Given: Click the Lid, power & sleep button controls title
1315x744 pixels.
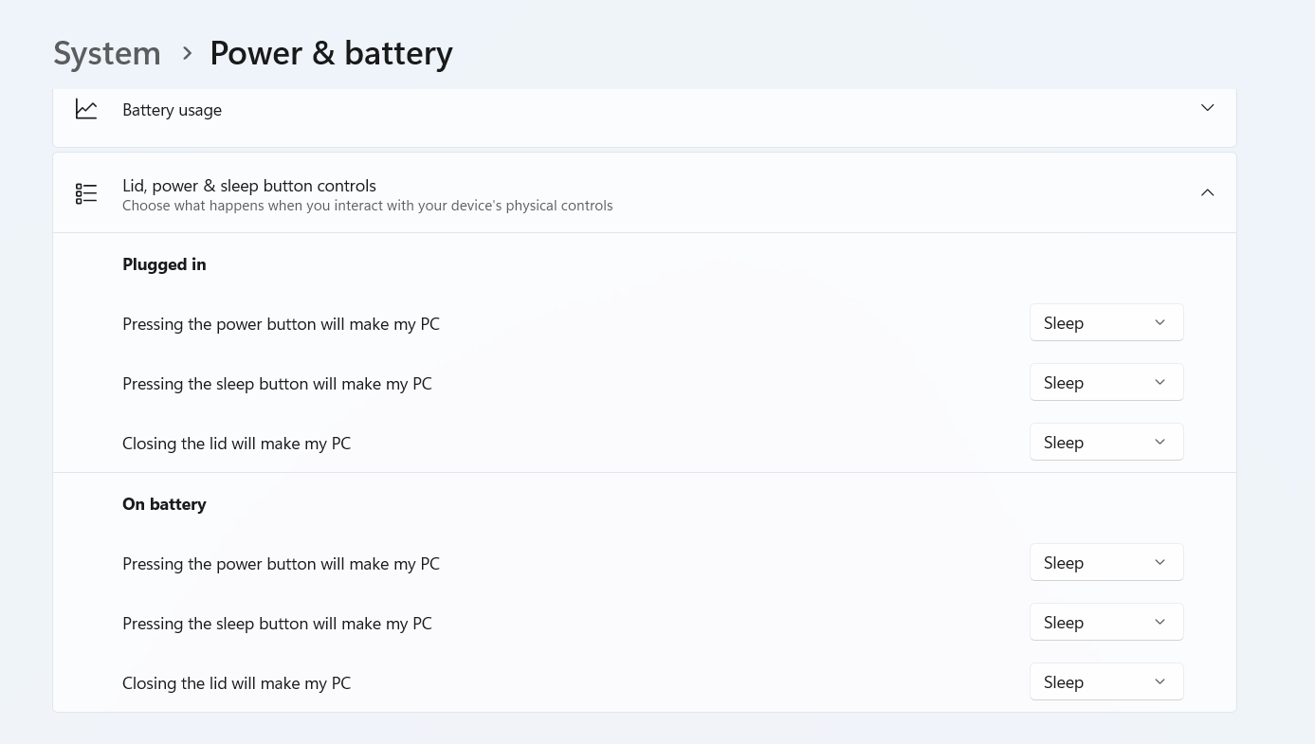Looking at the screenshot, I should [x=249, y=186].
